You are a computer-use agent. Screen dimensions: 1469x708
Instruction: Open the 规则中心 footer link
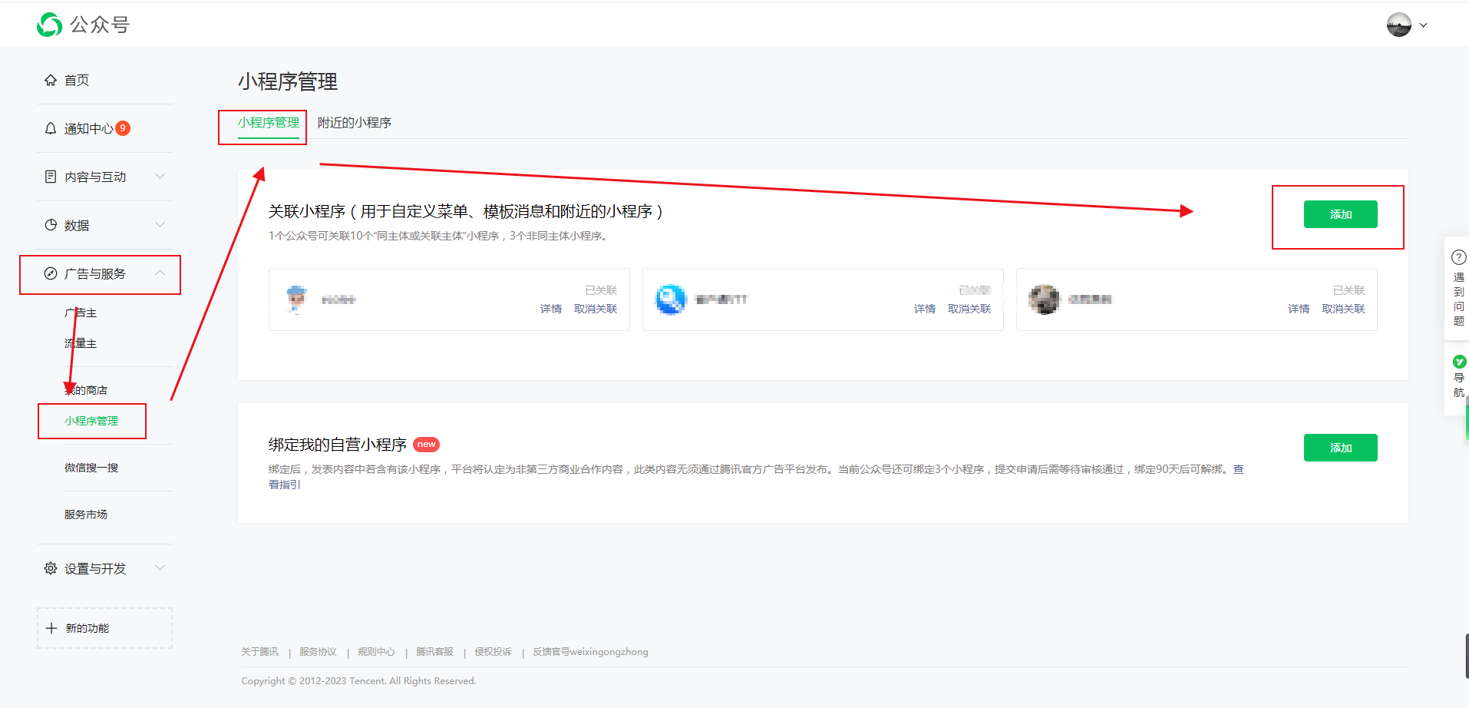click(x=376, y=652)
